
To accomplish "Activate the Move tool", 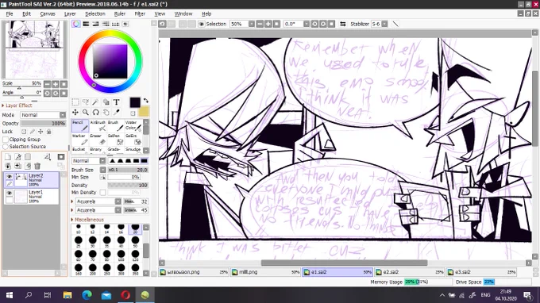I will point(75,112).
